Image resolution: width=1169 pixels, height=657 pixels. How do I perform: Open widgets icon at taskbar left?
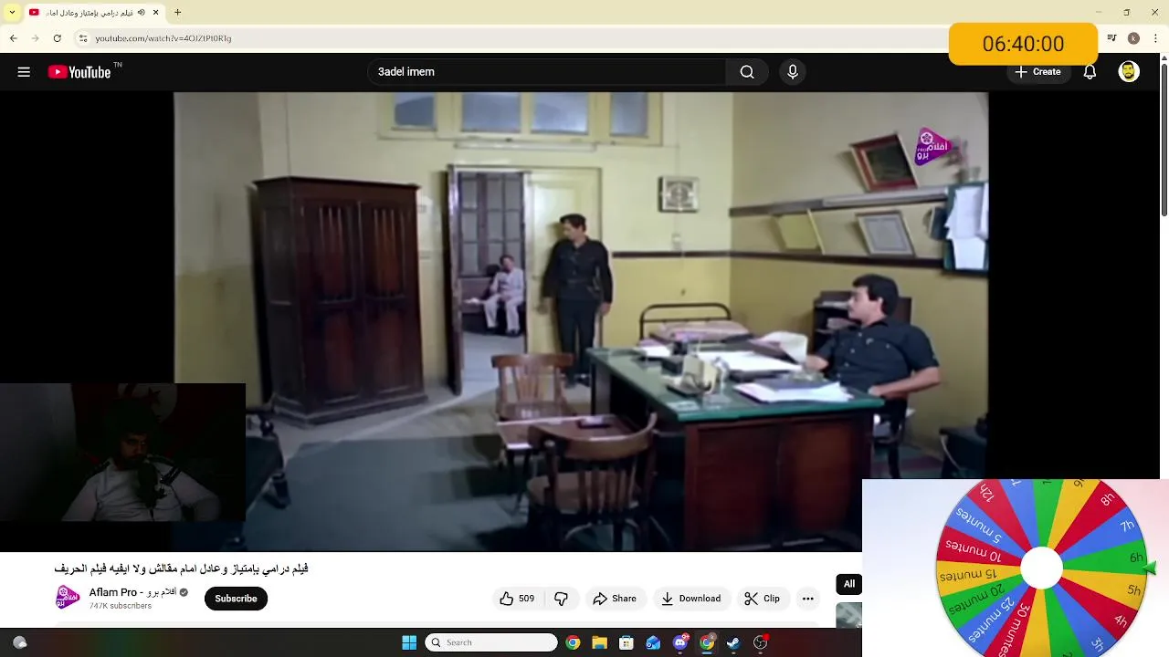pyautogui.click(x=19, y=642)
